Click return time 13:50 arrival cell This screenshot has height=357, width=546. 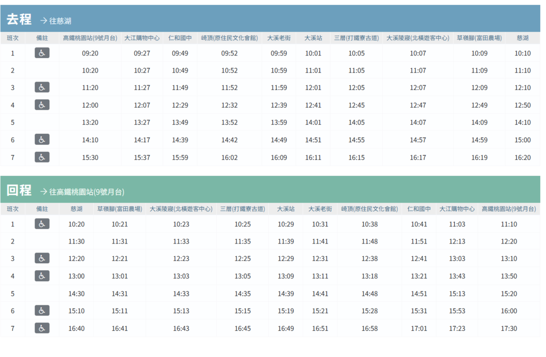[x=509, y=276]
